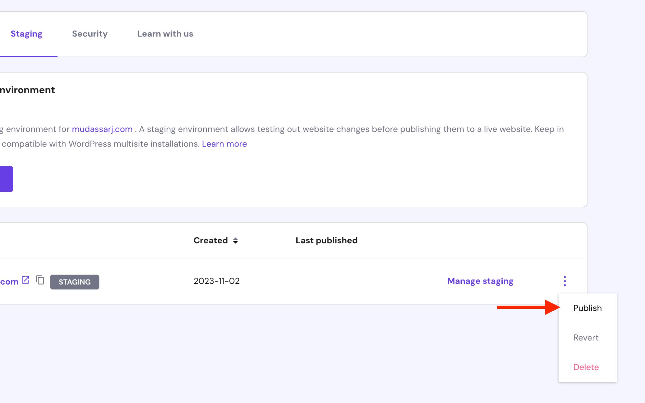This screenshot has width=645, height=403.
Task: Select Delete from the dropdown menu
Action: point(586,367)
